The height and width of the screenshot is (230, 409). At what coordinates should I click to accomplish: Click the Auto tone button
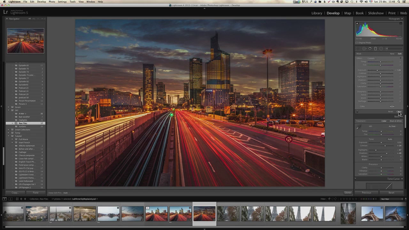click(x=390, y=139)
